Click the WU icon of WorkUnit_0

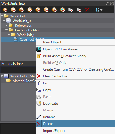[9, 21]
